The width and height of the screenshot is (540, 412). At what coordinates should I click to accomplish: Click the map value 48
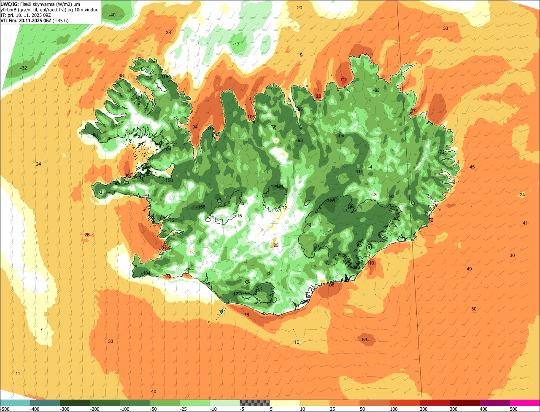[x=121, y=75]
